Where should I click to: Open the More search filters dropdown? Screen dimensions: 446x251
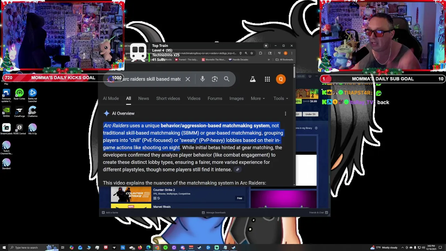point(257,98)
